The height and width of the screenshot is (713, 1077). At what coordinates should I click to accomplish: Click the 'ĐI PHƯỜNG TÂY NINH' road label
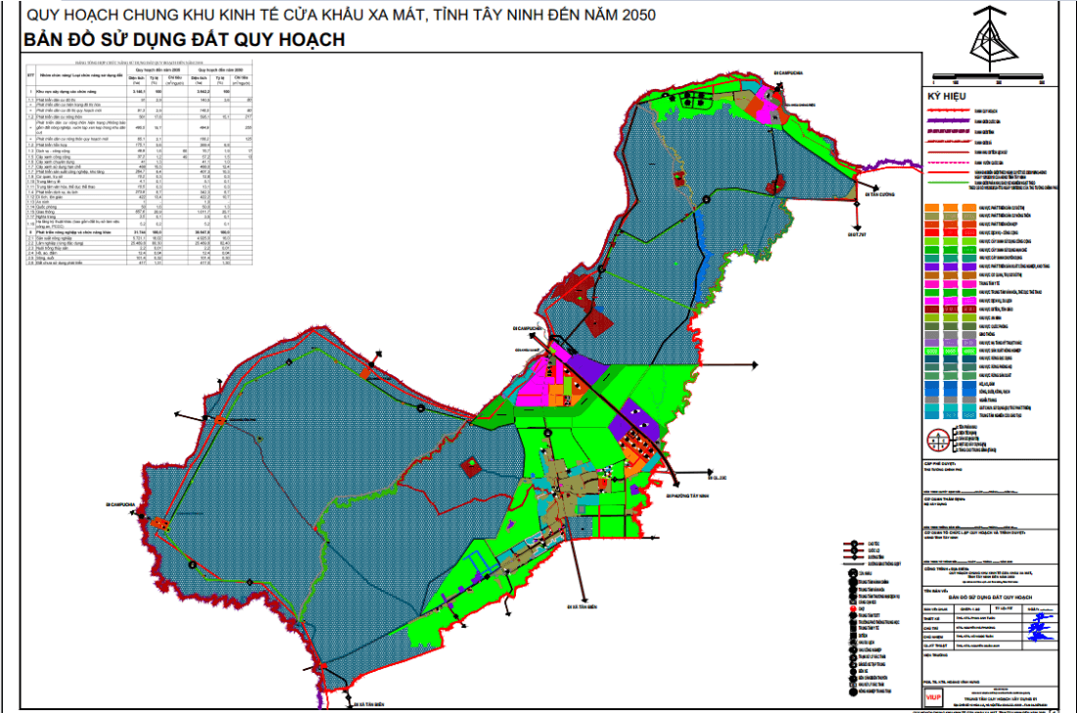[x=687, y=496]
